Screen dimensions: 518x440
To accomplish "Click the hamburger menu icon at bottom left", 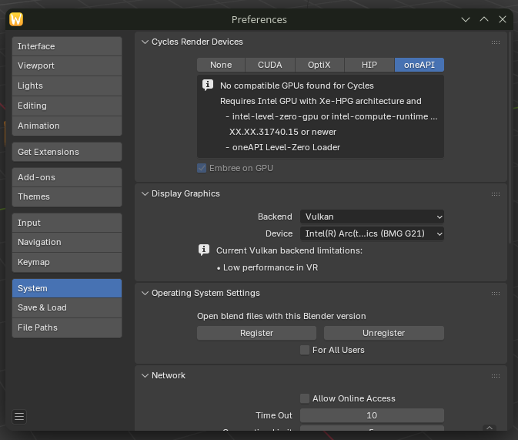I will (x=20, y=417).
